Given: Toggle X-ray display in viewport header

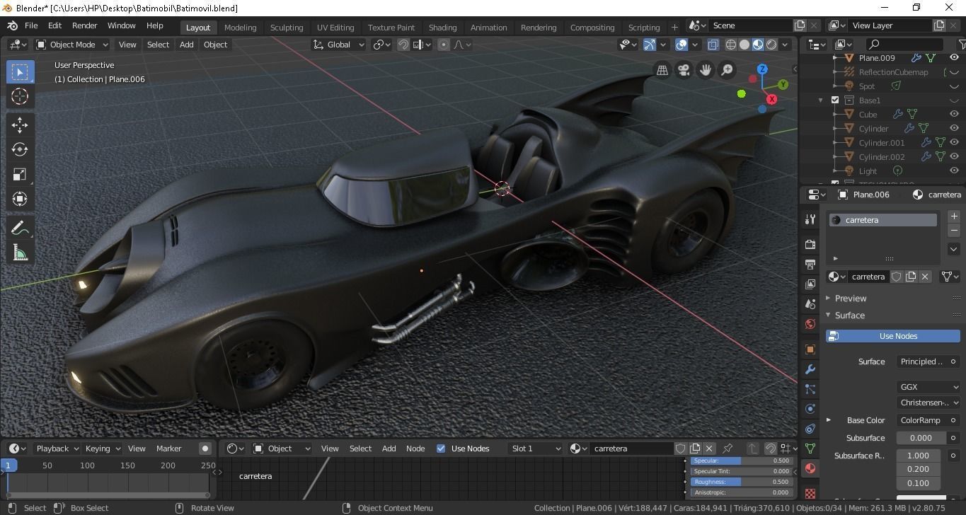Looking at the screenshot, I should [713, 45].
